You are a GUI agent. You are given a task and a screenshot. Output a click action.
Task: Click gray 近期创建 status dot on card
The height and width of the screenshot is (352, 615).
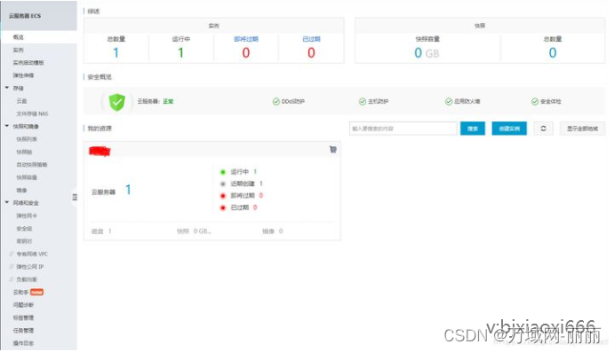point(223,184)
